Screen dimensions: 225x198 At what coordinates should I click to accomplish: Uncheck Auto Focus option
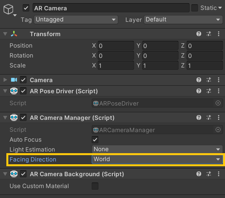tap(95, 140)
